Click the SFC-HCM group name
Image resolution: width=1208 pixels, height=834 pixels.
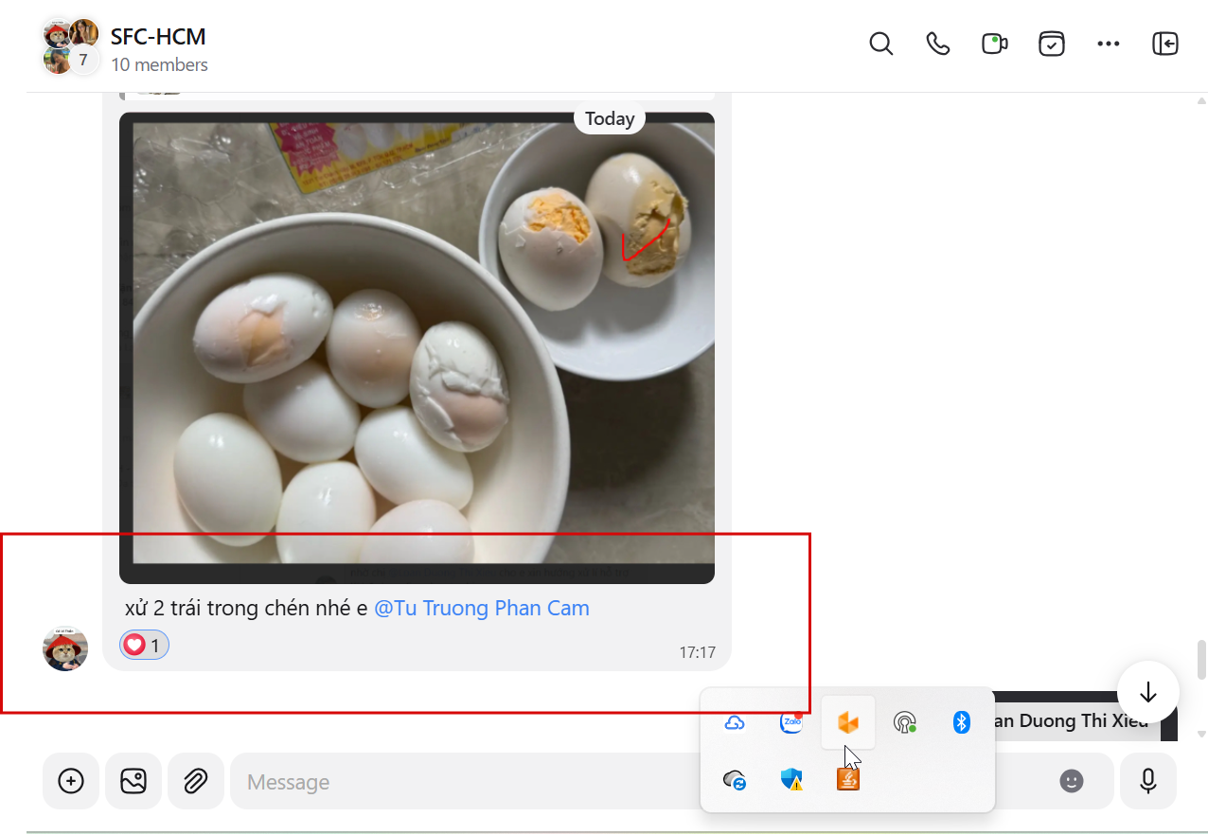(x=158, y=37)
